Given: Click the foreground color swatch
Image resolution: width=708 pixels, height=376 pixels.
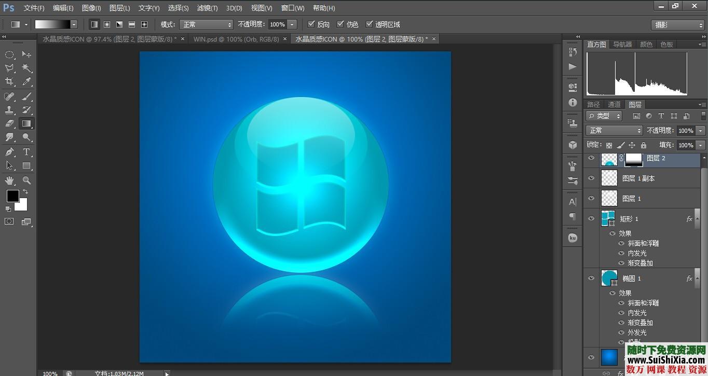Looking at the screenshot, I should [12, 196].
